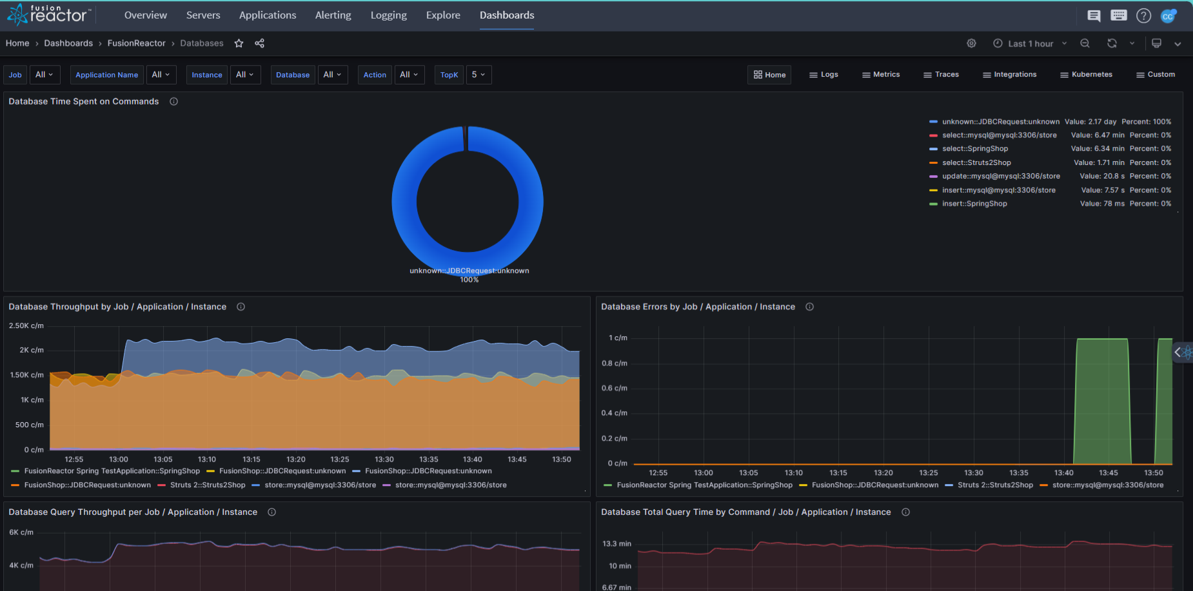This screenshot has height=591, width=1193.
Task: Open the TopK value dropdown
Action: pos(478,75)
